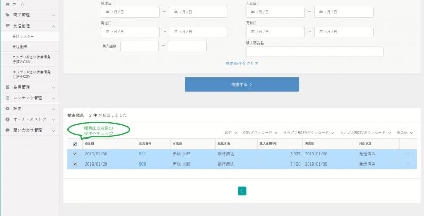Toggle the select-all checkbox in table header

tap(75, 144)
